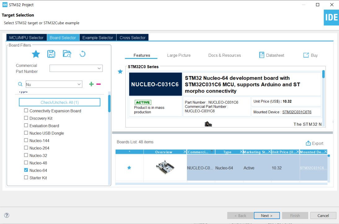Viewport: 339px width, 224px height.
Task: Click the pink minus icon
Action: [x=99, y=84]
